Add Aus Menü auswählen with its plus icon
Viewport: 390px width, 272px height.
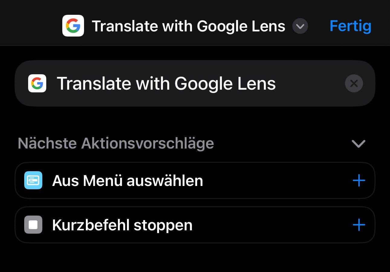(359, 181)
